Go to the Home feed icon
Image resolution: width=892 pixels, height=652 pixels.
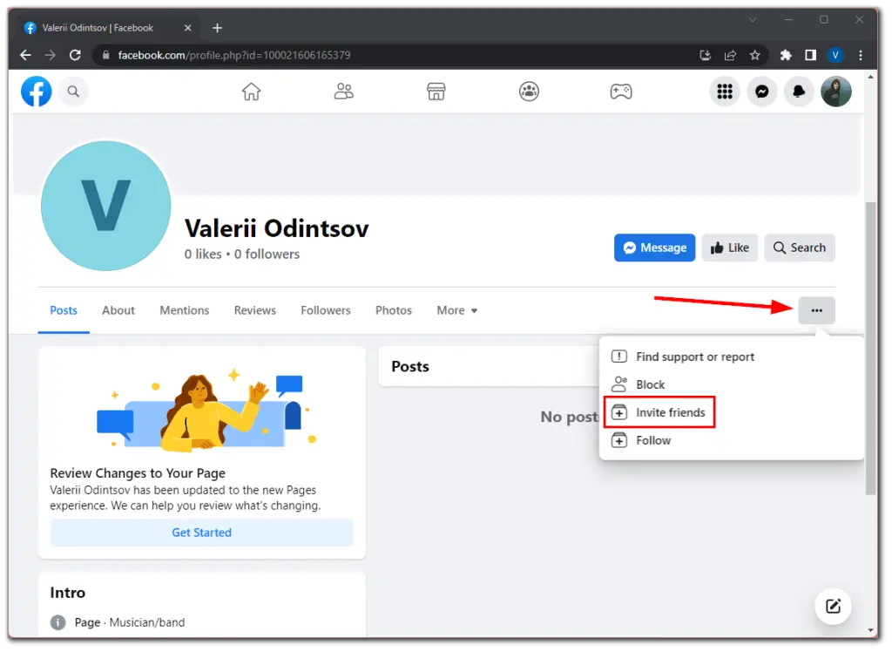[x=251, y=92]
